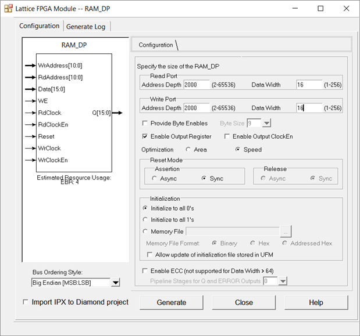This screenshot has height=336, width=360.
Task: Open the Byte Size dropdown
Action: tap(266, 123)
